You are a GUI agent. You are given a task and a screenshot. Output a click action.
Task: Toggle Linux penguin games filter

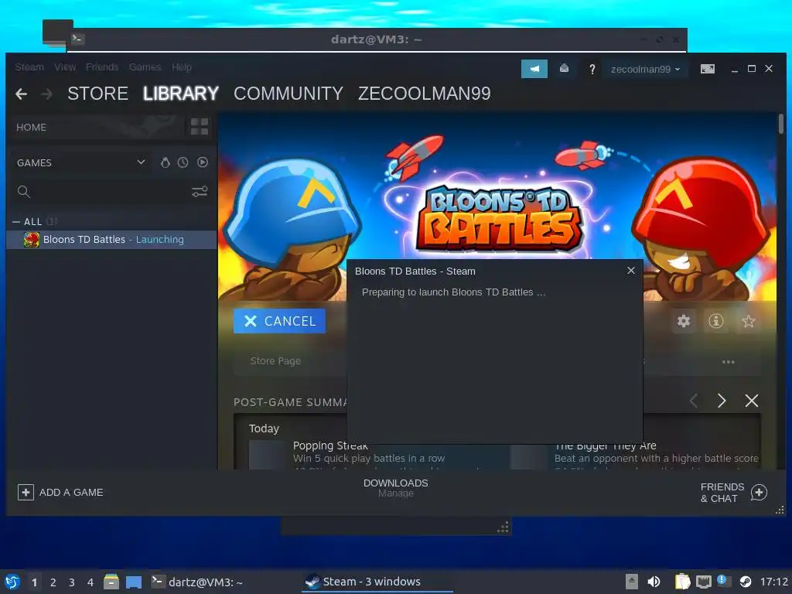coord(166,162)
